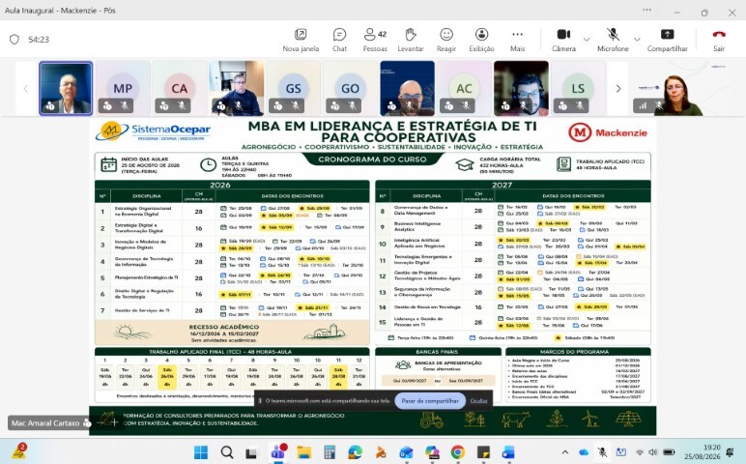746x464 pixels.
Task: Select the GO participant tile
Action: tap(350, 88)
